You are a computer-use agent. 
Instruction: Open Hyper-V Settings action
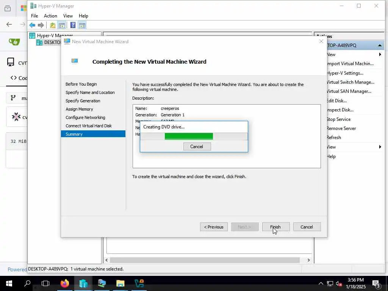345,73
